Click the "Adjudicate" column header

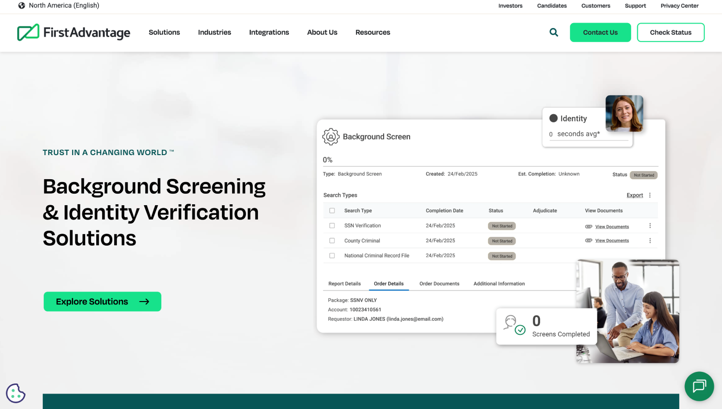[x=545, y=211]
